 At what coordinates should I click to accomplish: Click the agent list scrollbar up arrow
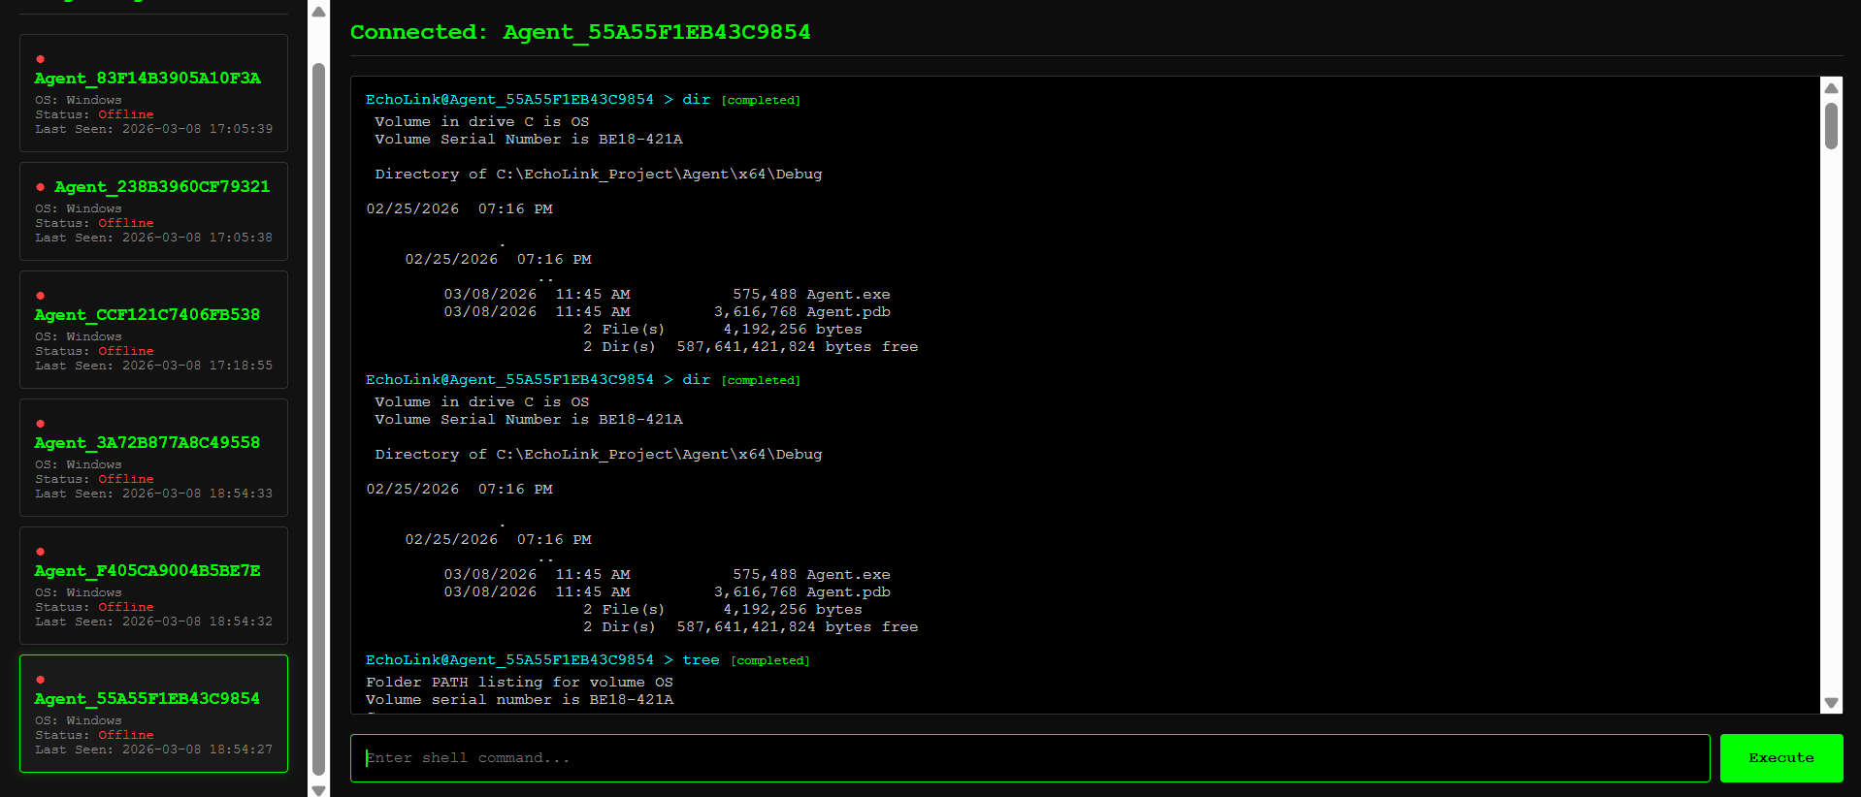click(318, 12)
